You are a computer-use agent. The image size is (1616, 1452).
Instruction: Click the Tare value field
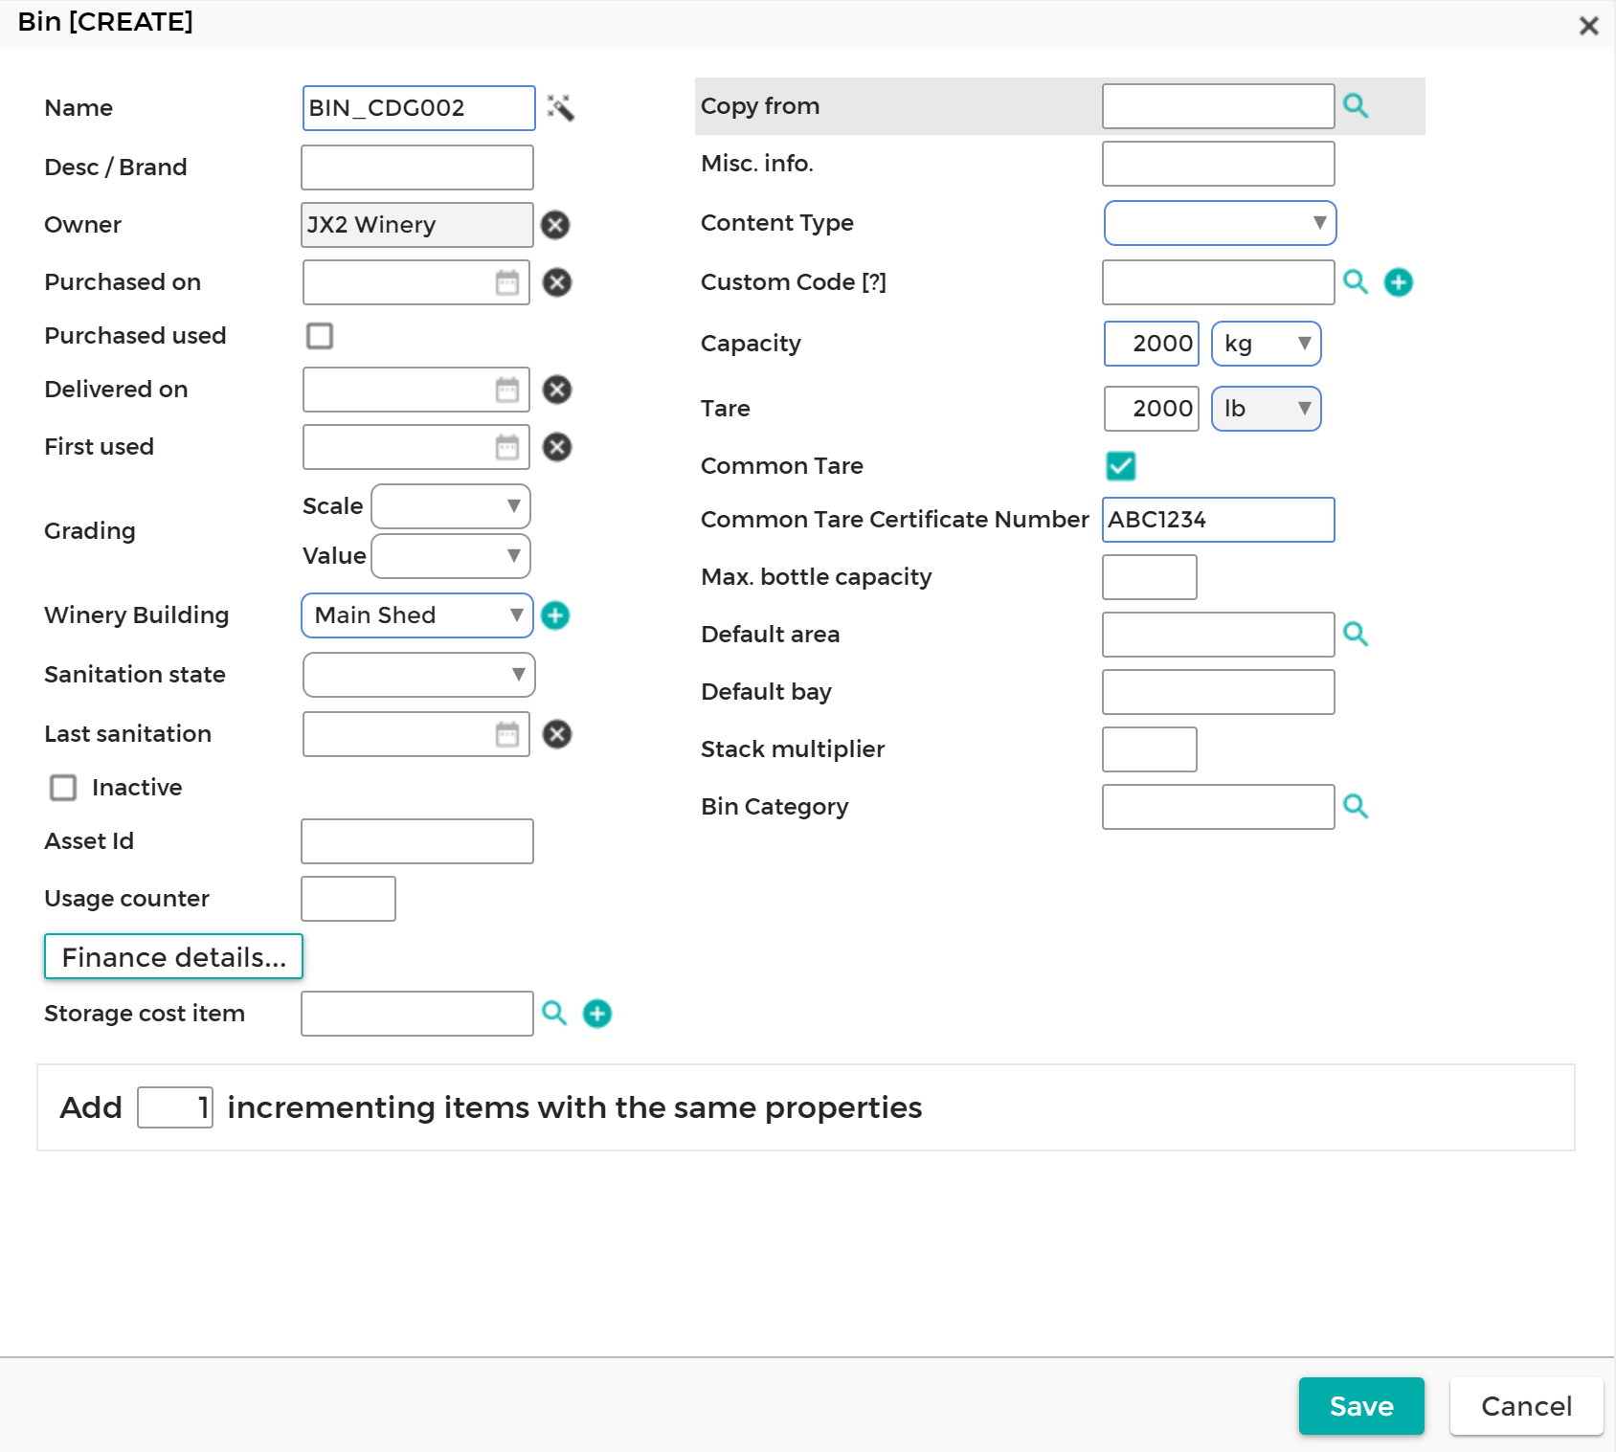click(x=1152, y=409)
